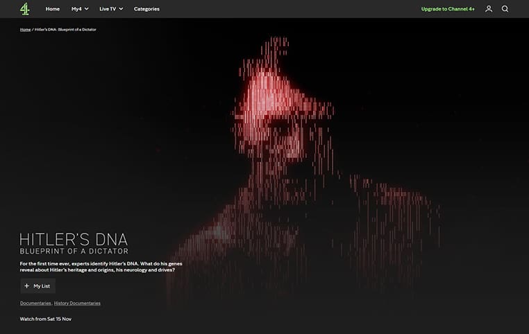This screenshot has height=334, width=529.
Task: Open the History Documentaries category link
Action: (77, 304)
